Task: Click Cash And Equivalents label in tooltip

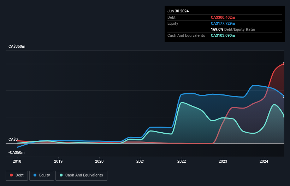Action: click(x=186, y=35)
